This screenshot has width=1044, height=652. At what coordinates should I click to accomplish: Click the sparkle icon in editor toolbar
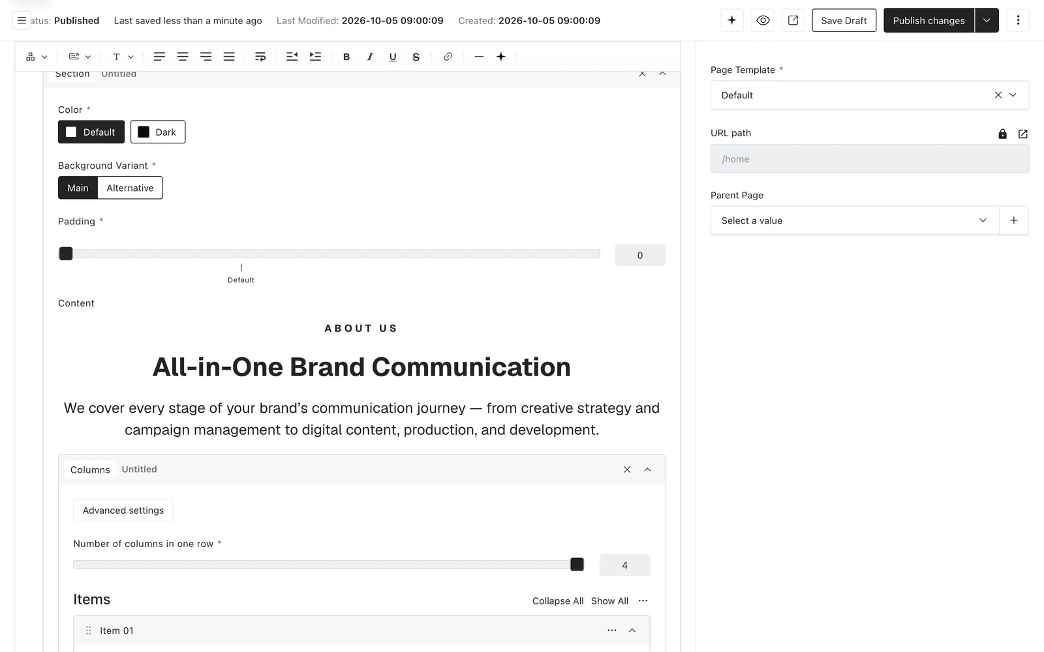501,57
